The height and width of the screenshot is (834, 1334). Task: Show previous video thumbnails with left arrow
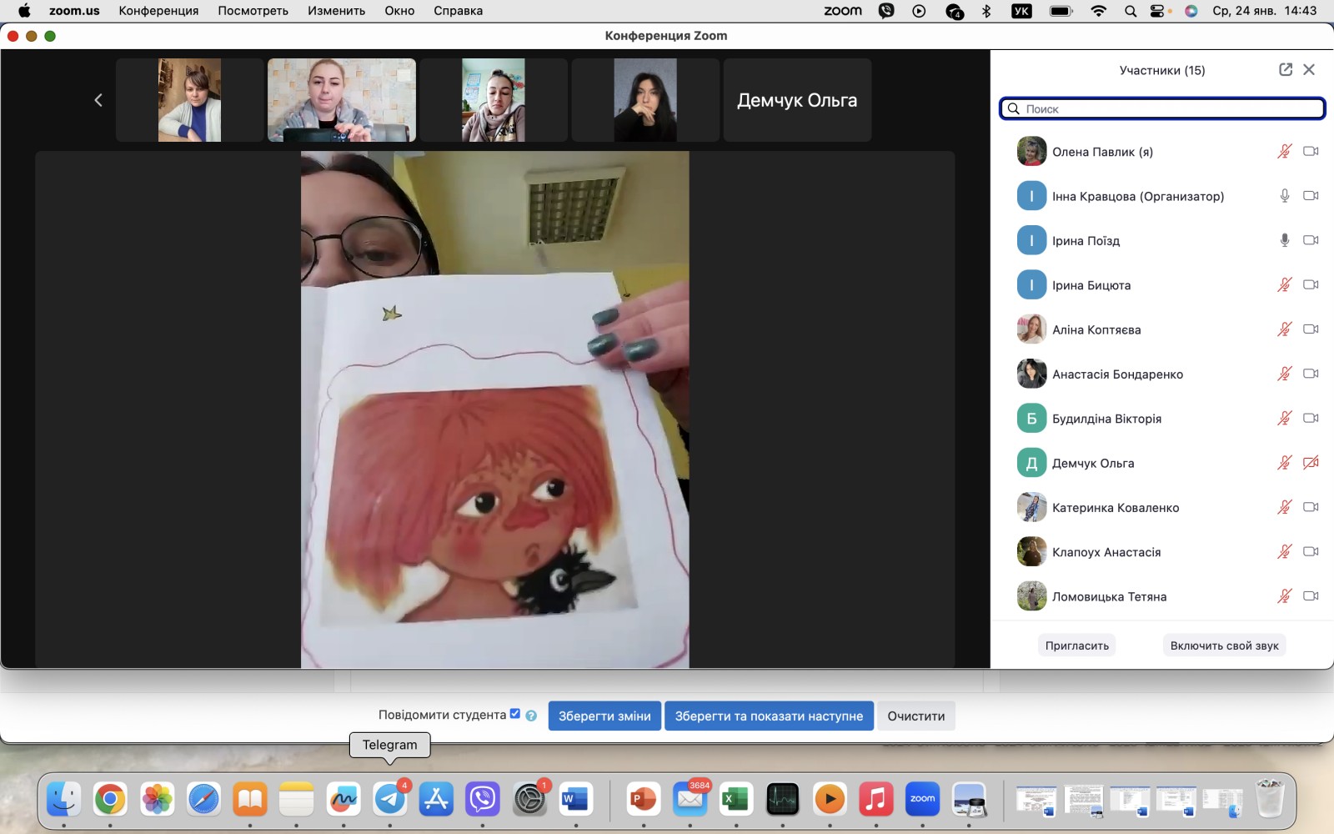(98, 100)
